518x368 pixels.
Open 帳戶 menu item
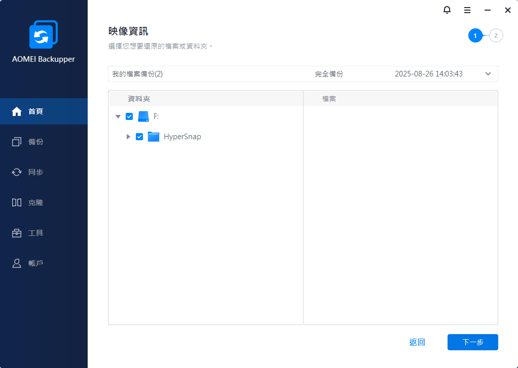pyautogui.click(x=44, y=263)
